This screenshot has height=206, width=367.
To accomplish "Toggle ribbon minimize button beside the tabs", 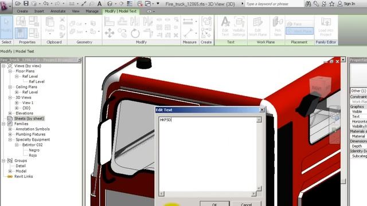I will 149,11.
